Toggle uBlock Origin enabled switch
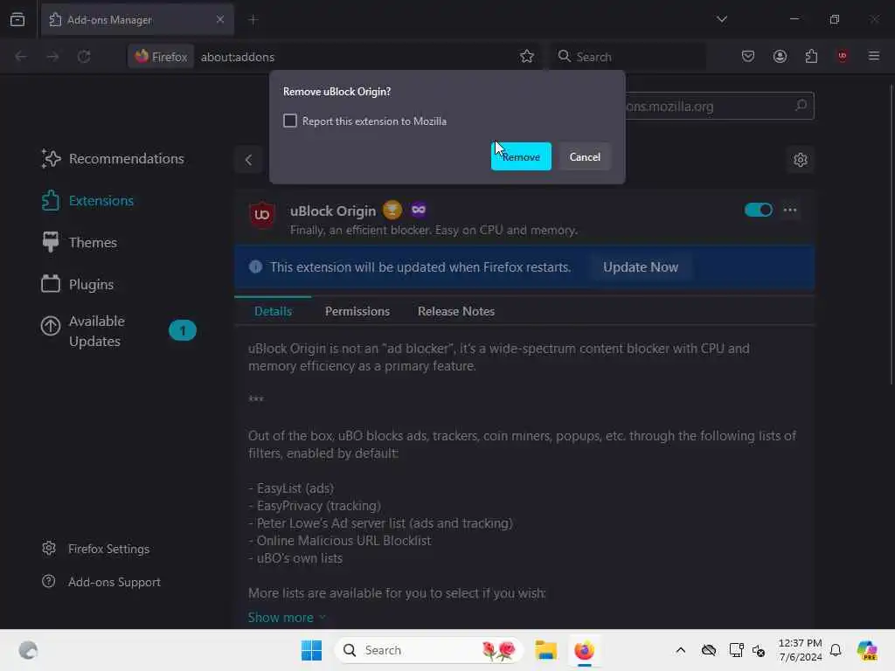 click(x=758, y=210)
